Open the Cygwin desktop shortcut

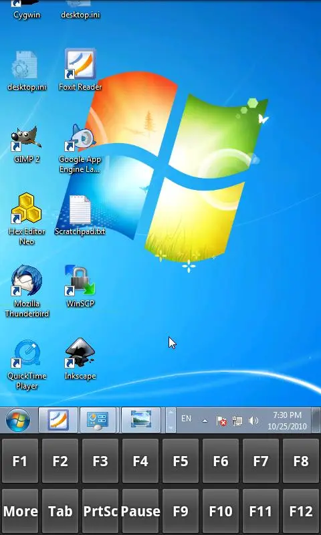(27, 10)
